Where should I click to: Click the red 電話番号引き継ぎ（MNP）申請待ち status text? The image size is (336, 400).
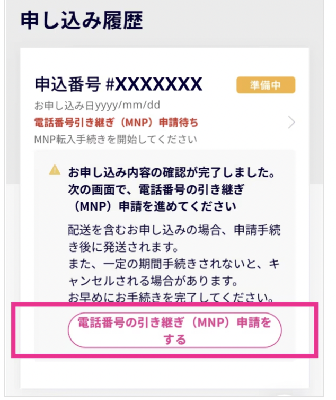pos(116,123)
